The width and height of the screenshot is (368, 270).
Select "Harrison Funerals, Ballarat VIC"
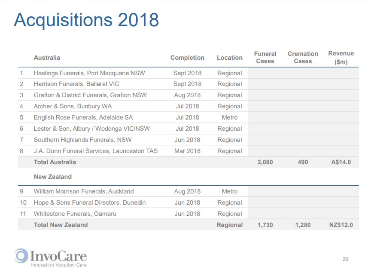[x=76, y=84]
